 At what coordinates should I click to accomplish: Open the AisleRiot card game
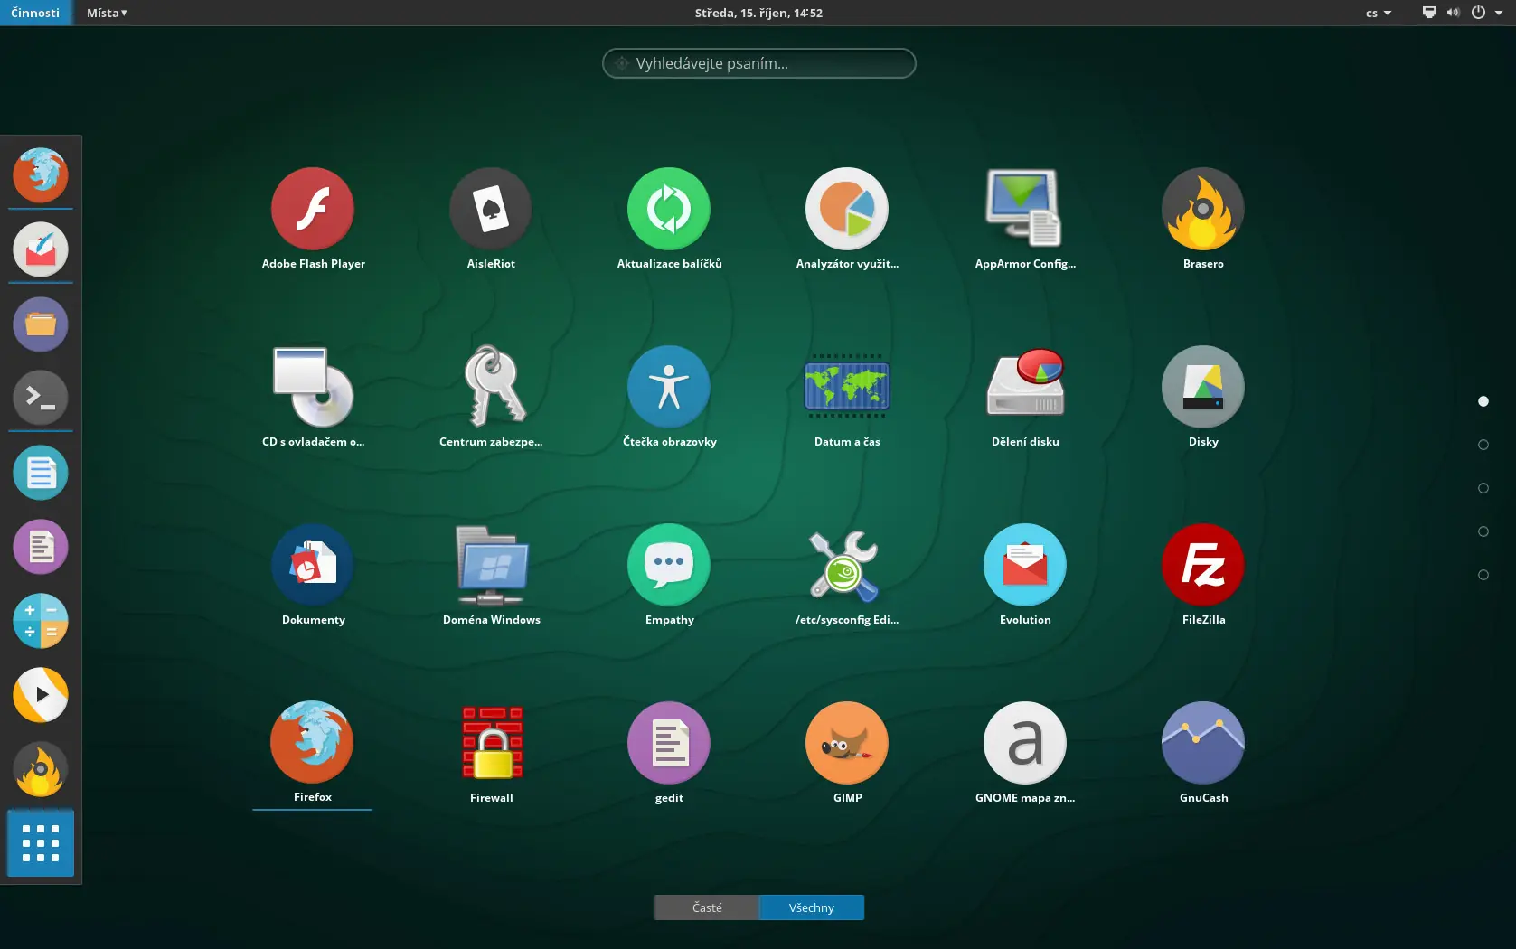click(491, 209)
